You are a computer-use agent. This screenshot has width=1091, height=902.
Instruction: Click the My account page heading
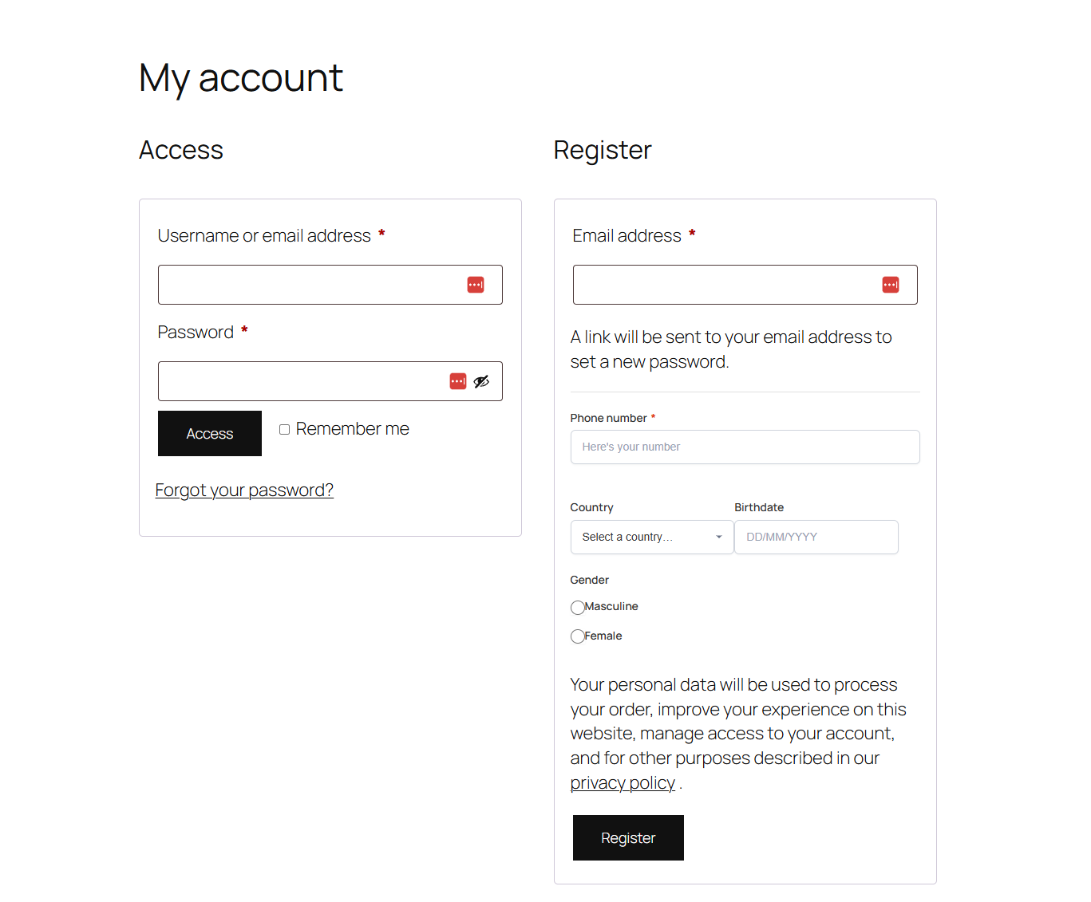point(240,77)
